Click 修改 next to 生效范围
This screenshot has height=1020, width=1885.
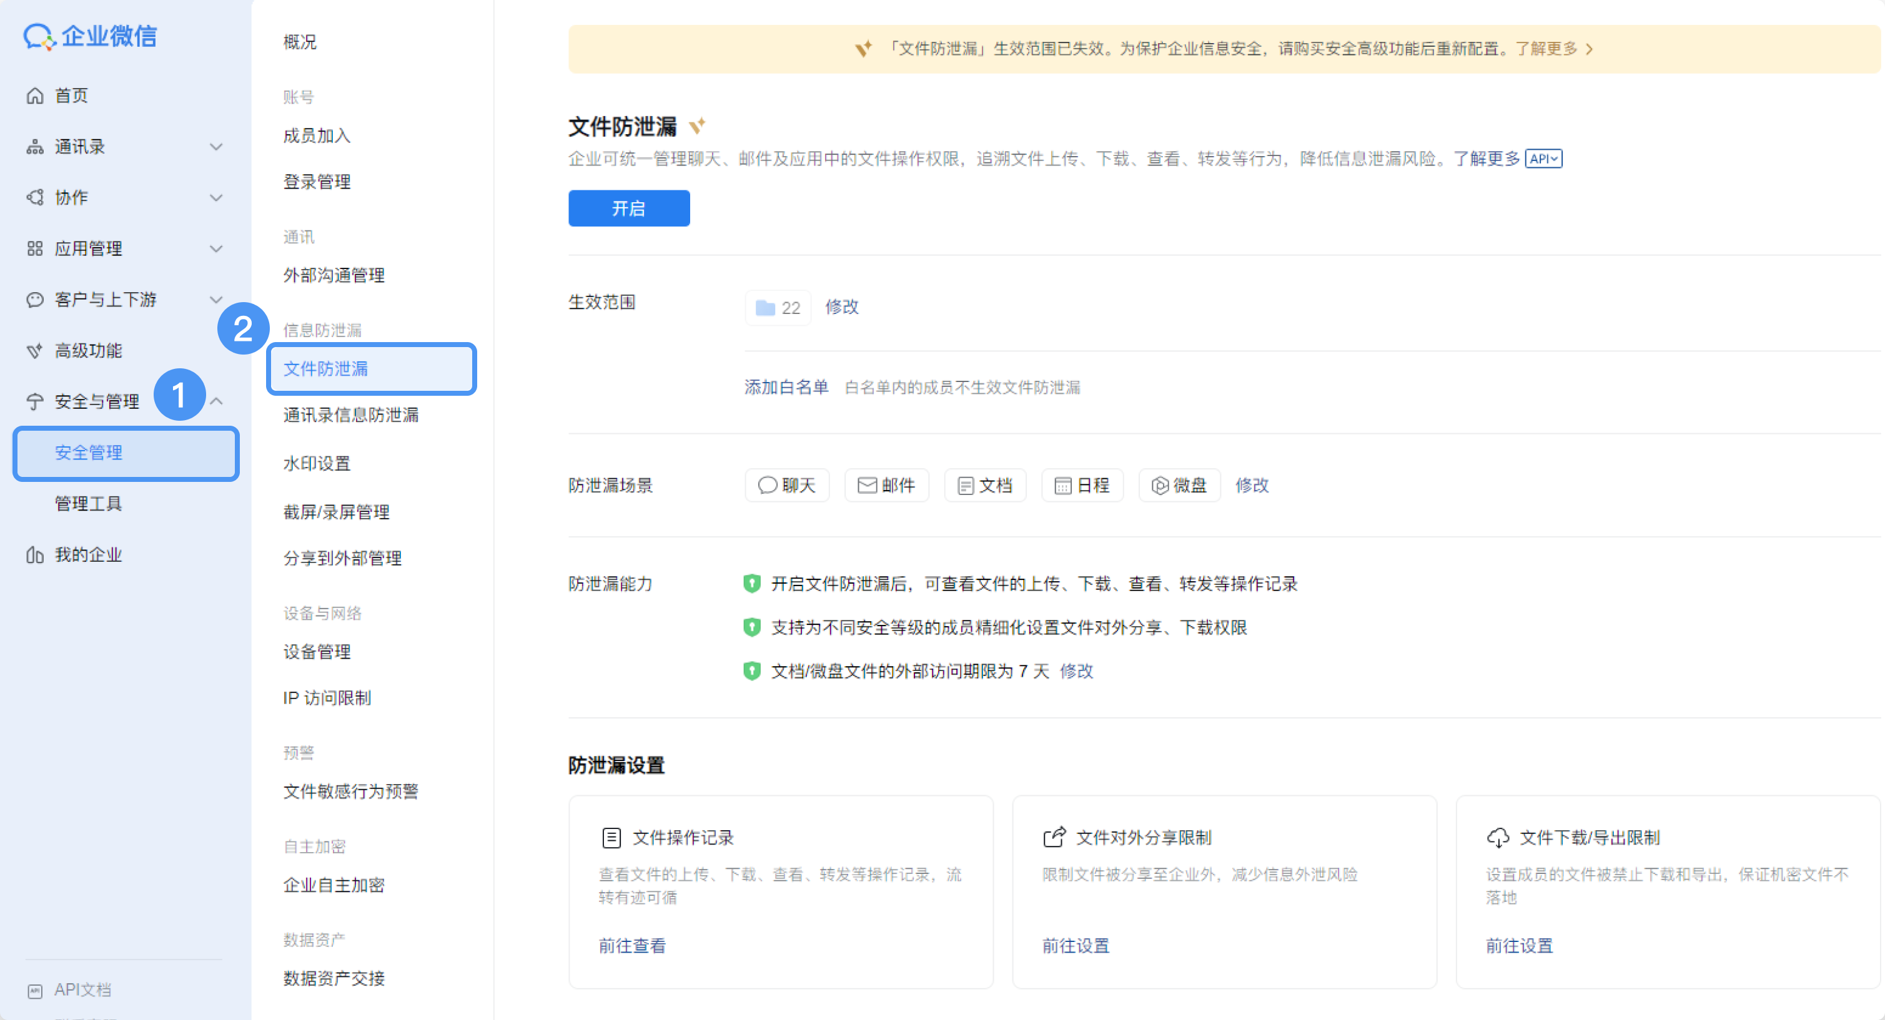pos(841,307)
